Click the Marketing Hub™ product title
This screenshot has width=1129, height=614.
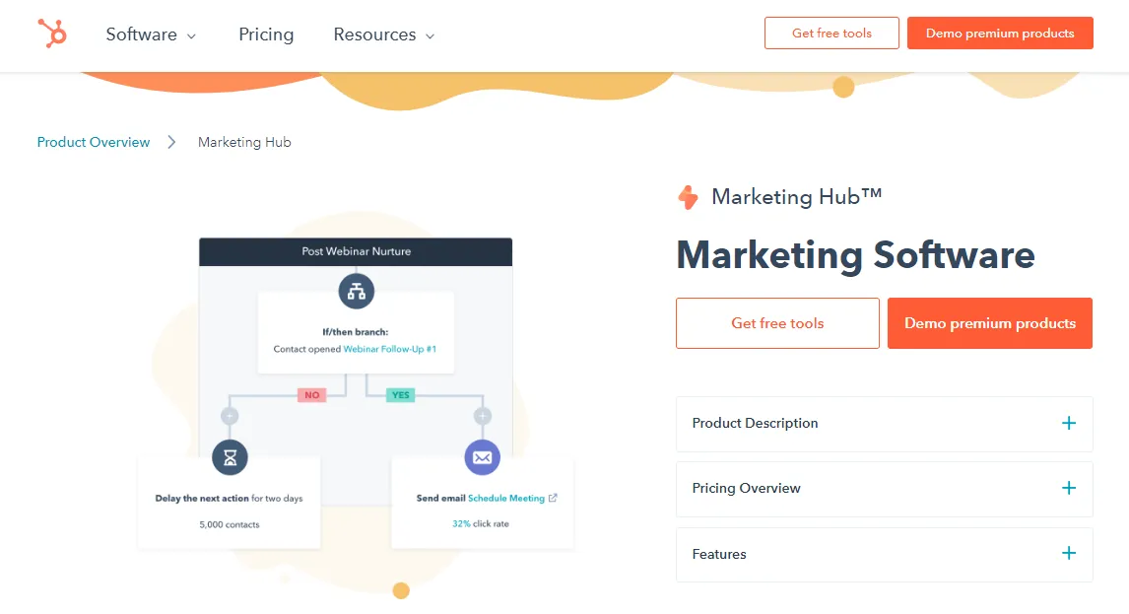click(796, 197)
